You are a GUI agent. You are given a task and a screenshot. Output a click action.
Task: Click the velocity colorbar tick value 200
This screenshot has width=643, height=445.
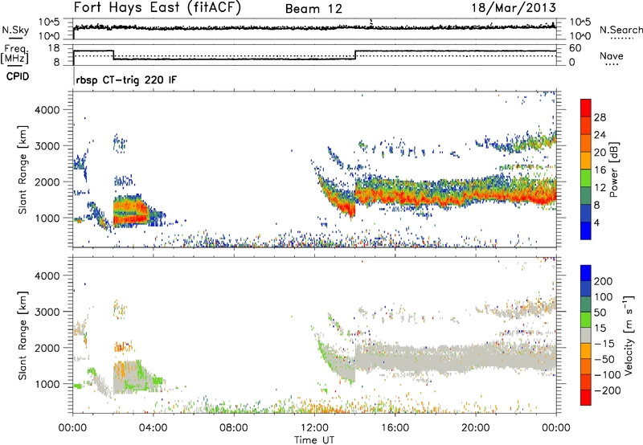(604, 281)
